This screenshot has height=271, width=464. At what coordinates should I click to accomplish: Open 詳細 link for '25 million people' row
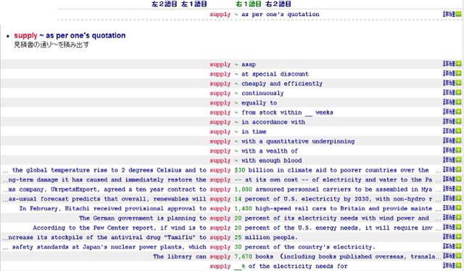449,236
